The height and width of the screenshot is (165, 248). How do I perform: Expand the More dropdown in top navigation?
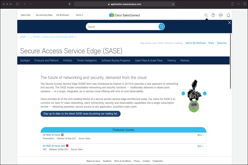[80, 15]
